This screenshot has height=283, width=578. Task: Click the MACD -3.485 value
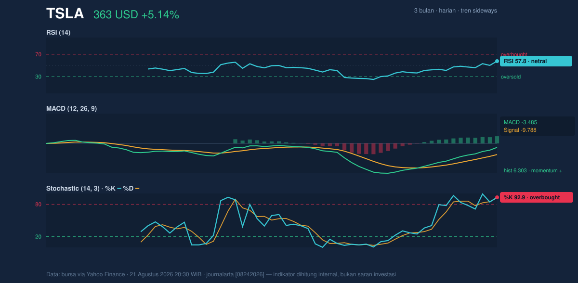[520, 122]
